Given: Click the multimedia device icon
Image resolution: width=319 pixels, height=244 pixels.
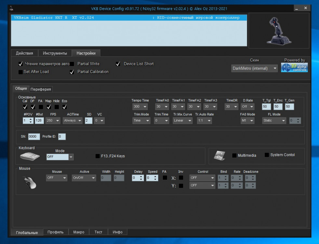Looking at the screenshot, I should point(219,156).
